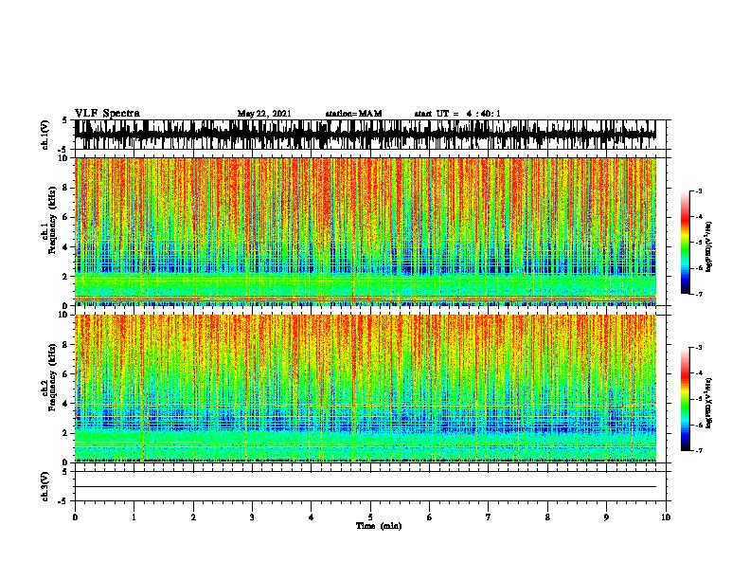The image size is (750, 580).
Task: Click the time axis tick label '3'
Action: pyautogui.click(x=252, y=517)
